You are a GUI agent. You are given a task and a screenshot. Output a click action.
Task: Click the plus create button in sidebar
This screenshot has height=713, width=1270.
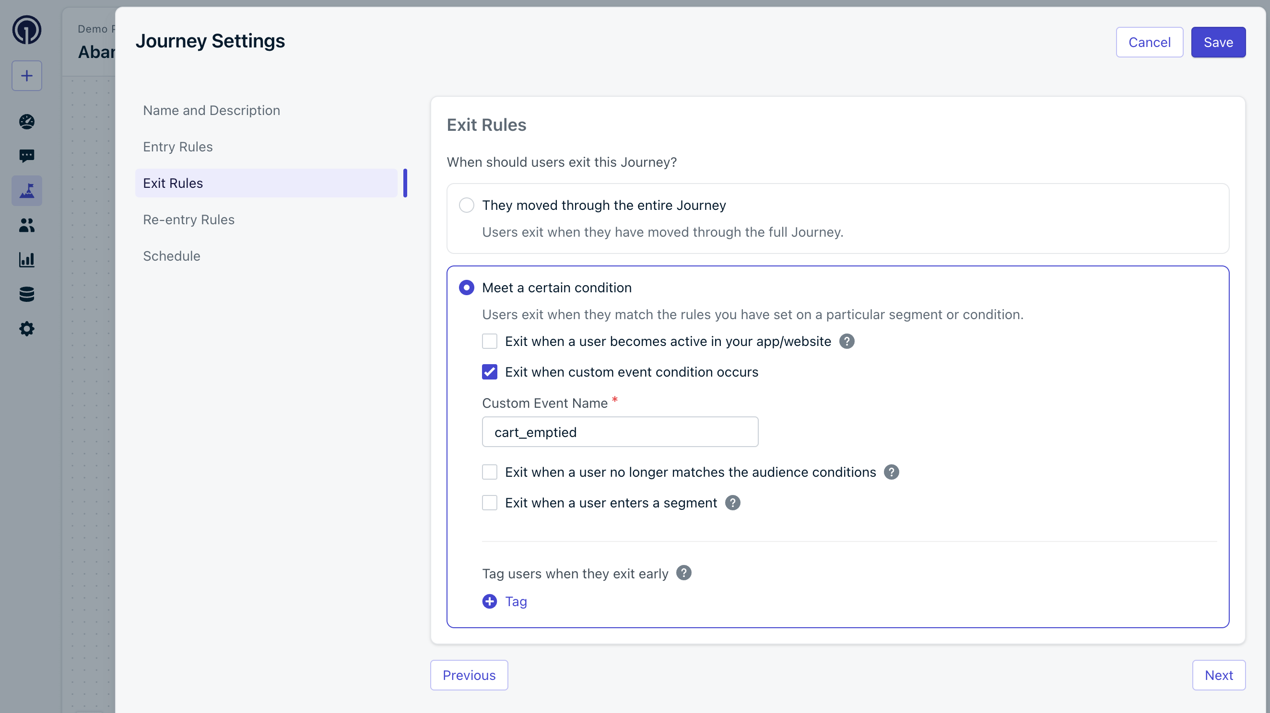coord(27,76)
